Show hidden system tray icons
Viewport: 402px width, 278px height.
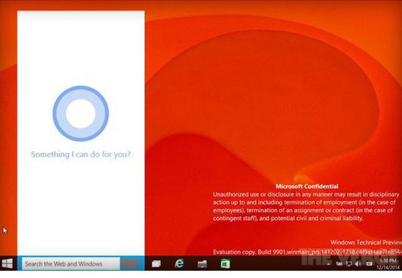point(328,264)
